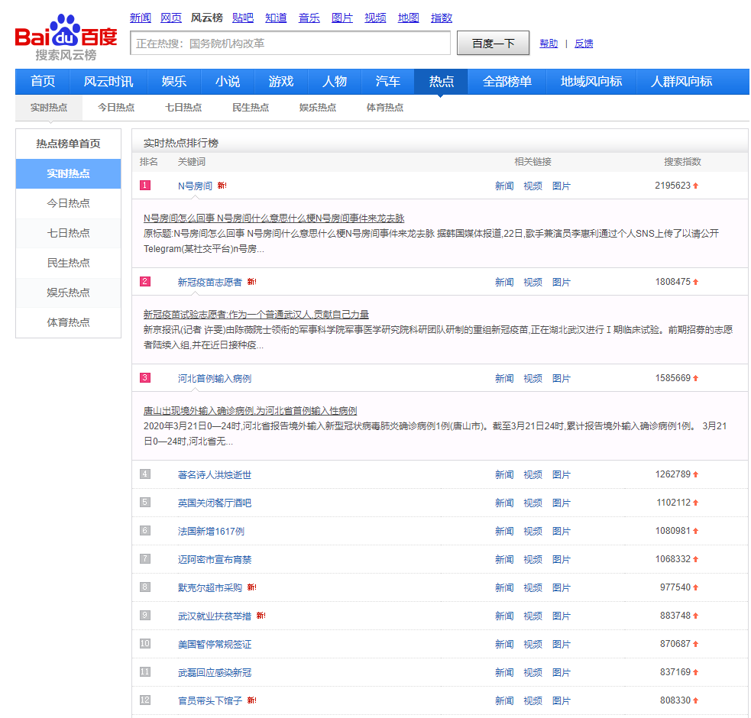Click 视频 link in the 著名诗人洪烛逝世 row

[x=532, y=474]
